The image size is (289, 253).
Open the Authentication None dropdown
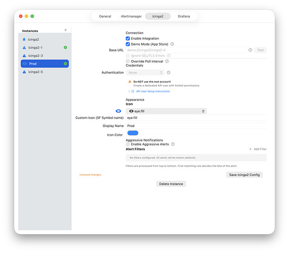tap(145, 72)
